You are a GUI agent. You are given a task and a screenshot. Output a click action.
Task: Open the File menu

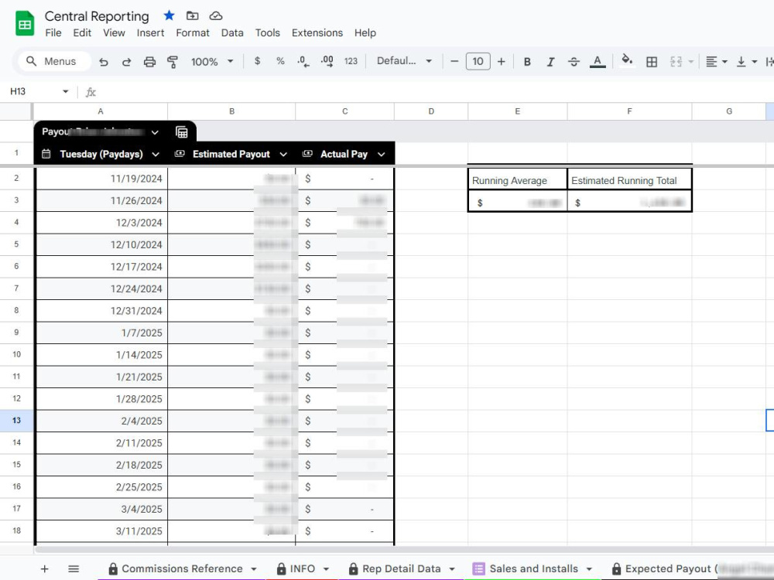click(53, 33)
